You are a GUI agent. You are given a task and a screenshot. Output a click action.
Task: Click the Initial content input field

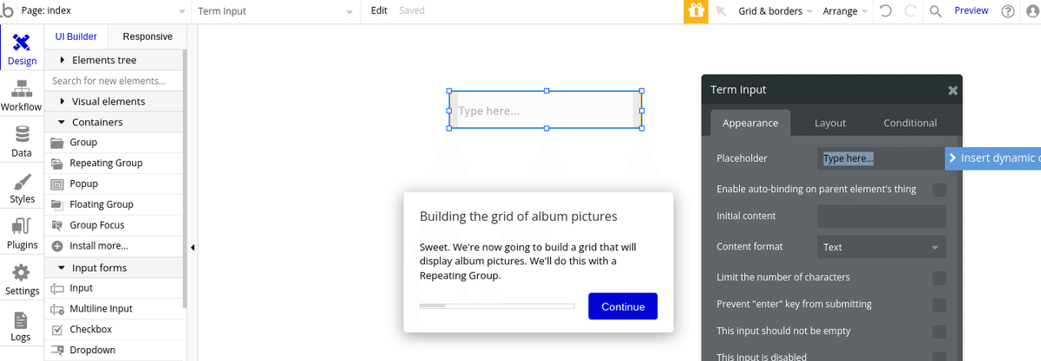coord(882,216)
